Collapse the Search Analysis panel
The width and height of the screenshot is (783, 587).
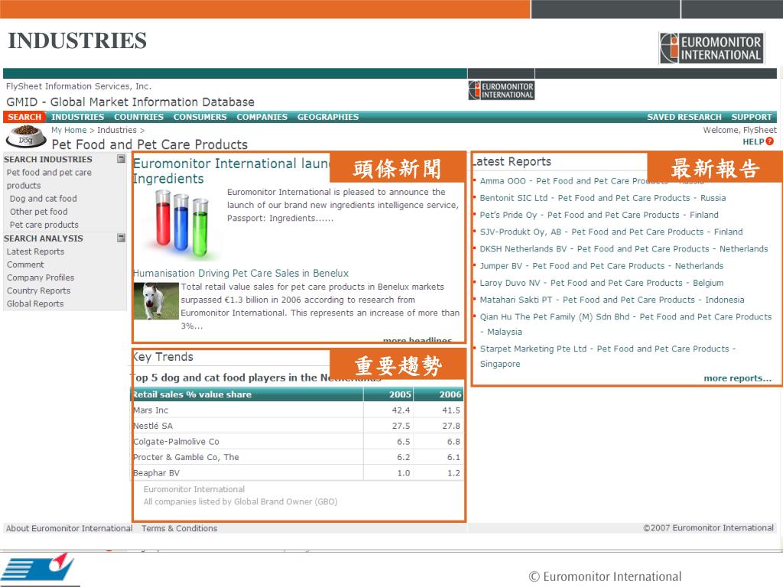pyautogui.click(x=121, y=238)
